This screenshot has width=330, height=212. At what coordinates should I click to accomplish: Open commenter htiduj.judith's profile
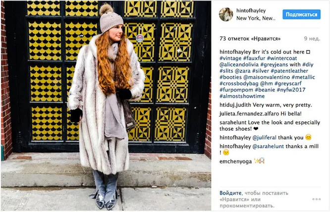pos(235,105)
